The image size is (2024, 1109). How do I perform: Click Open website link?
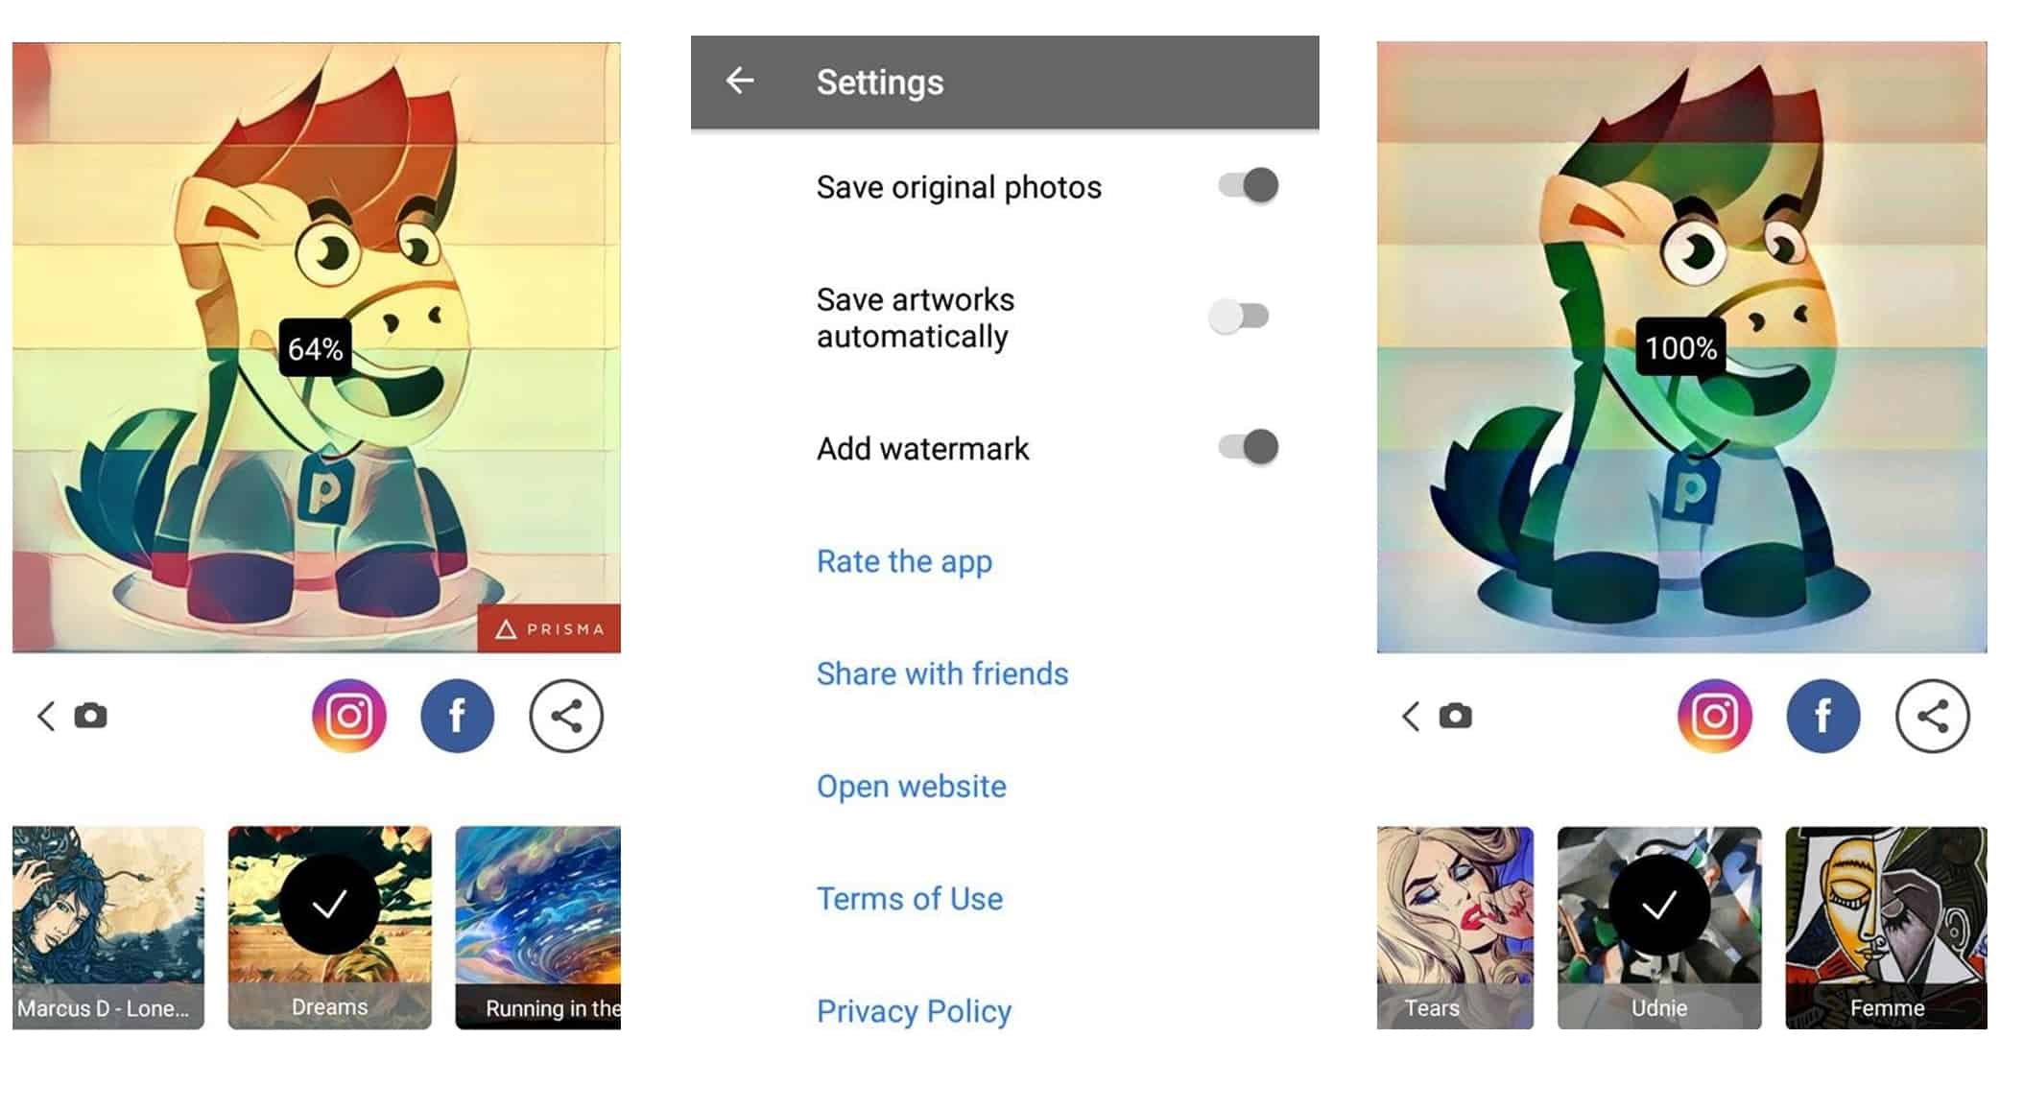(x=911, y=787)
